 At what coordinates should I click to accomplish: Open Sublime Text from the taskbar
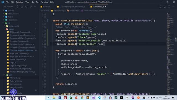click(x=88, y=97)
